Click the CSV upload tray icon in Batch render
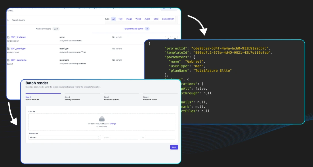The width and height of the screenshot is (313, 167). click(102, 118)
